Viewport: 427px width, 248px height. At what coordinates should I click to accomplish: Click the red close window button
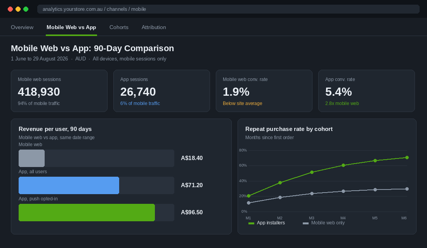(10, 9)
